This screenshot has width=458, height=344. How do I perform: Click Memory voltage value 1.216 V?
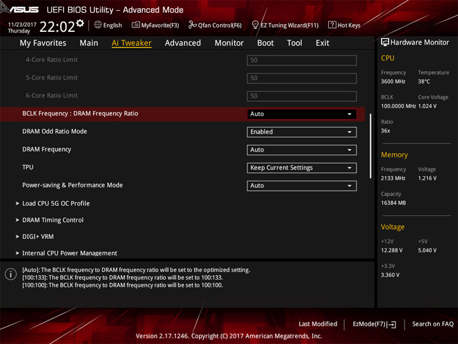pyautogui.click(x=427, y=178)
